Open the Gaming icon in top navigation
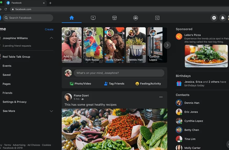The width and height of the screenshot is (229, 150). [157, 18]
